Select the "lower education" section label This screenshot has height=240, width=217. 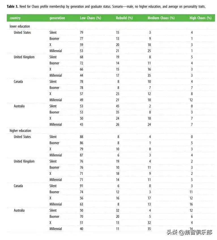20,26
